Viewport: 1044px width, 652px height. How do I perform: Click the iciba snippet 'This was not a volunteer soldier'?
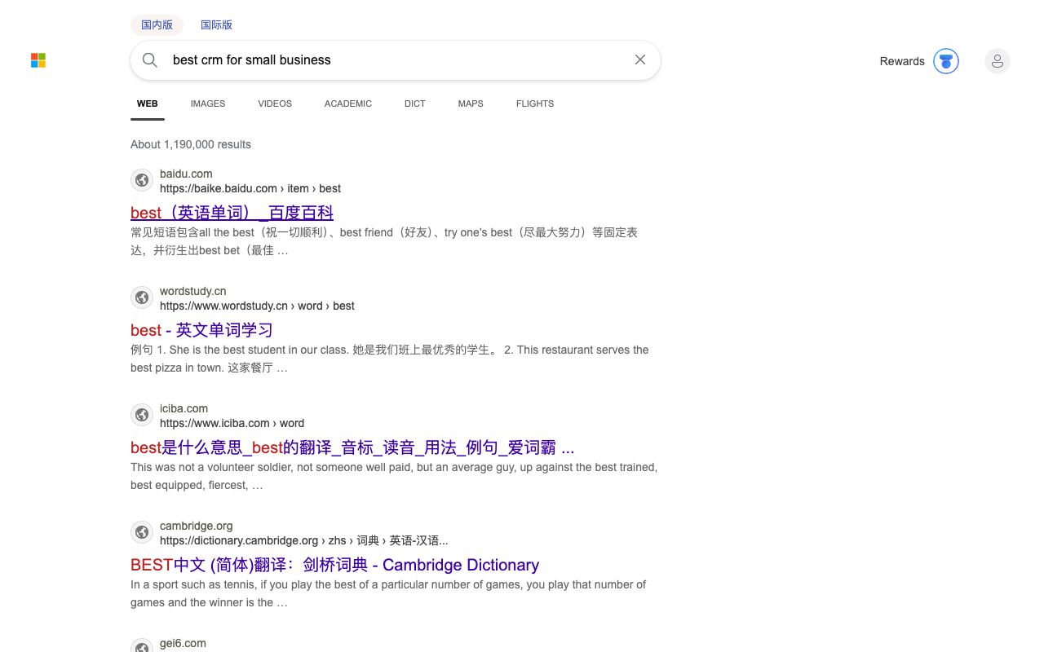(x=394, y=476)
